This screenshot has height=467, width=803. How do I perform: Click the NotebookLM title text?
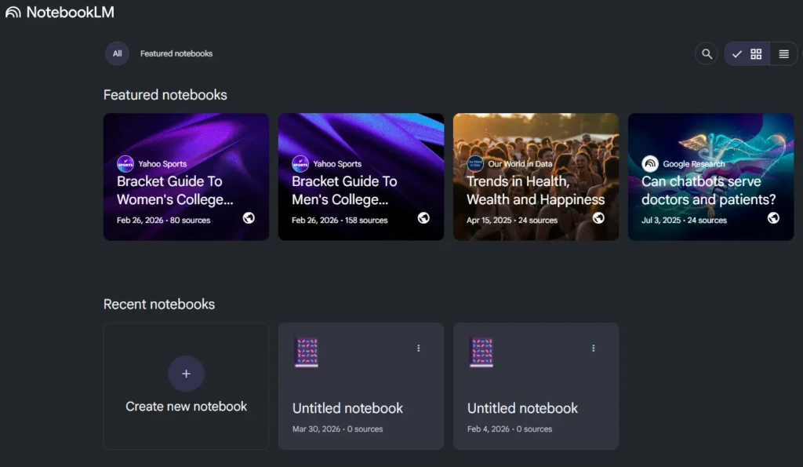pyautogui.click(x=70, y=13)
